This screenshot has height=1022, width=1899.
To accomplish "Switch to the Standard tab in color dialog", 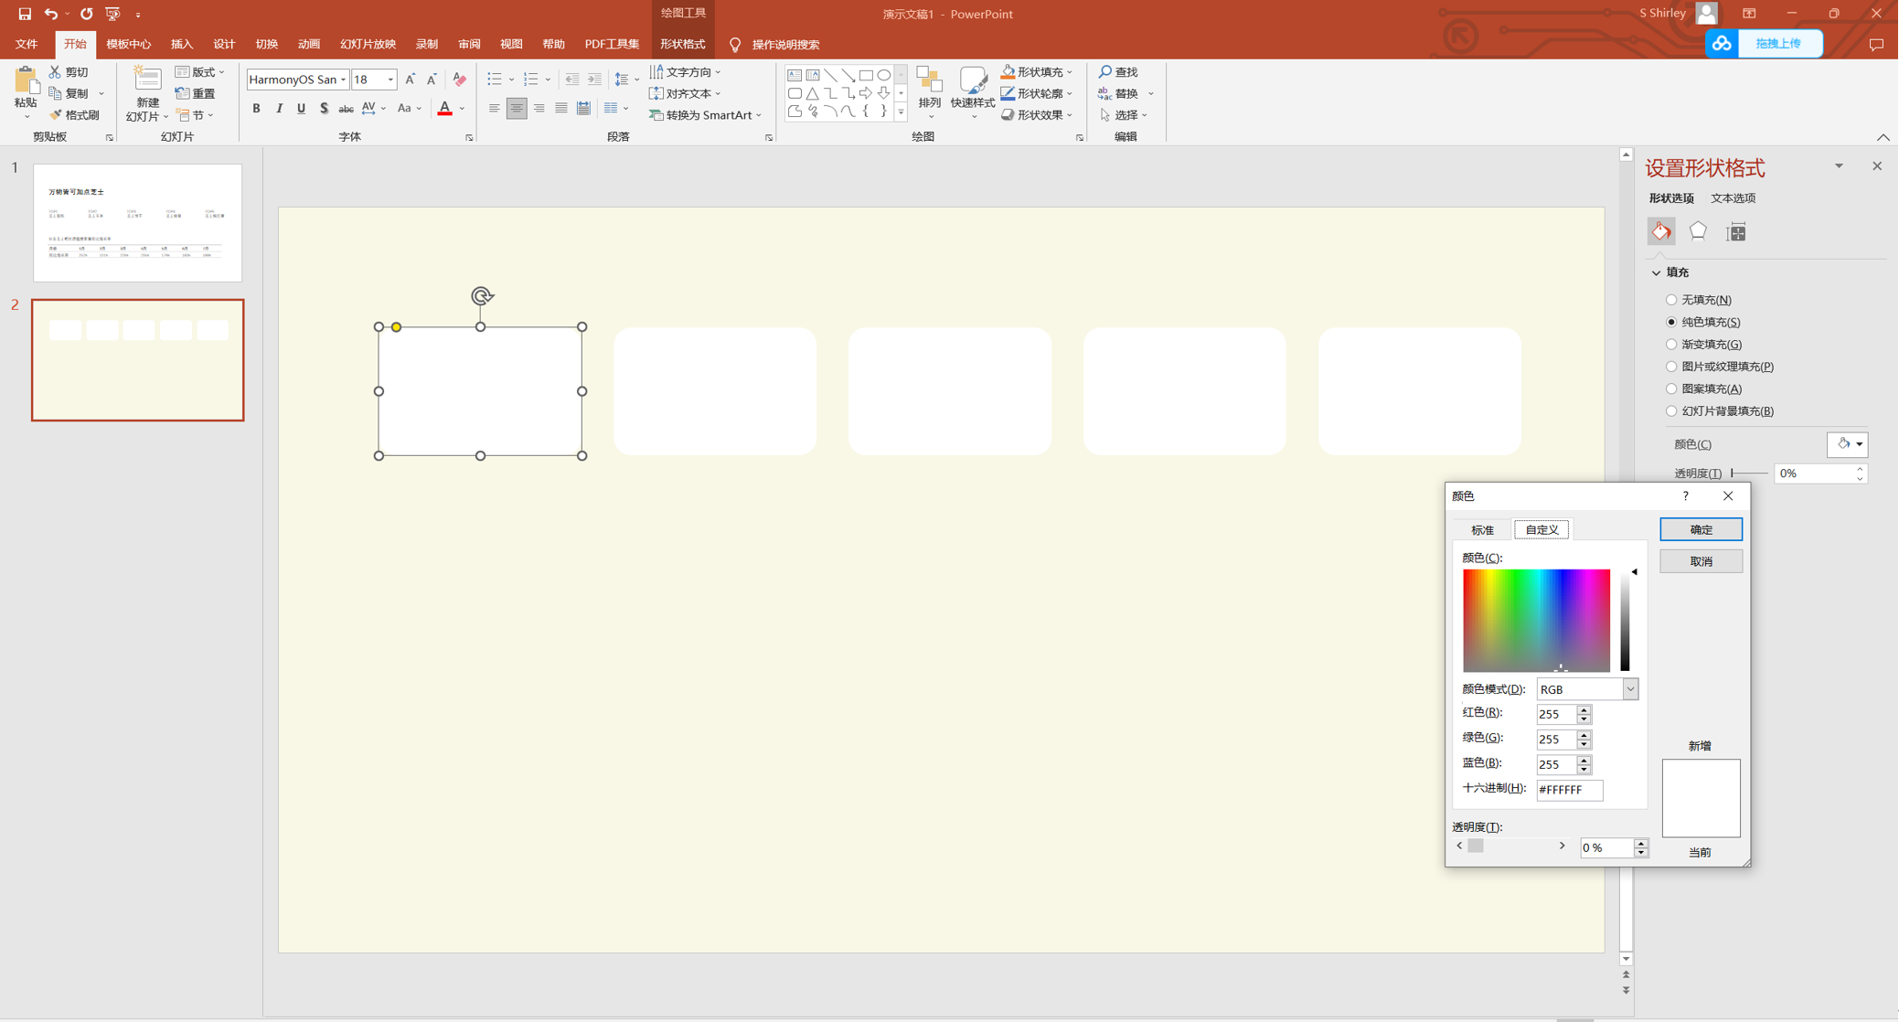I will [x=1482, y=530].
